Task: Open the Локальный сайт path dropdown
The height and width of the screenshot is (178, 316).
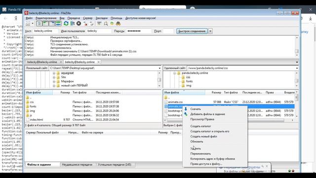Action: [159, 68]
